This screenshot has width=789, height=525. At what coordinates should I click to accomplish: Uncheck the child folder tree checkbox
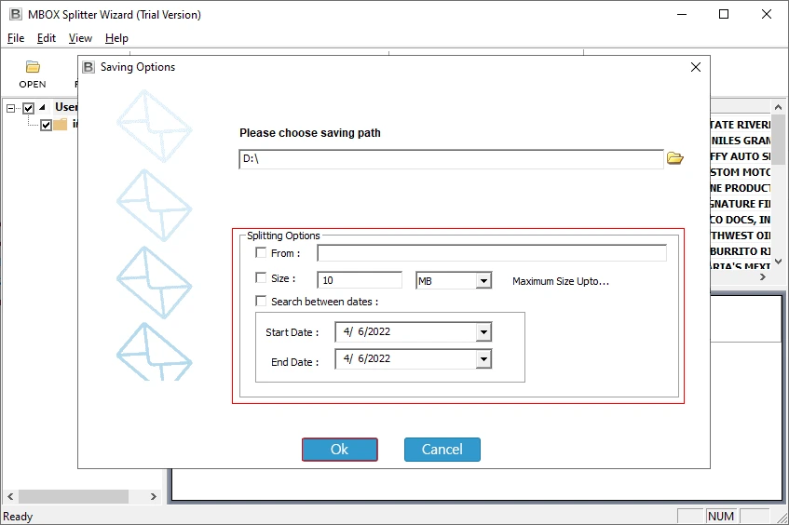(x=46, y=124)
